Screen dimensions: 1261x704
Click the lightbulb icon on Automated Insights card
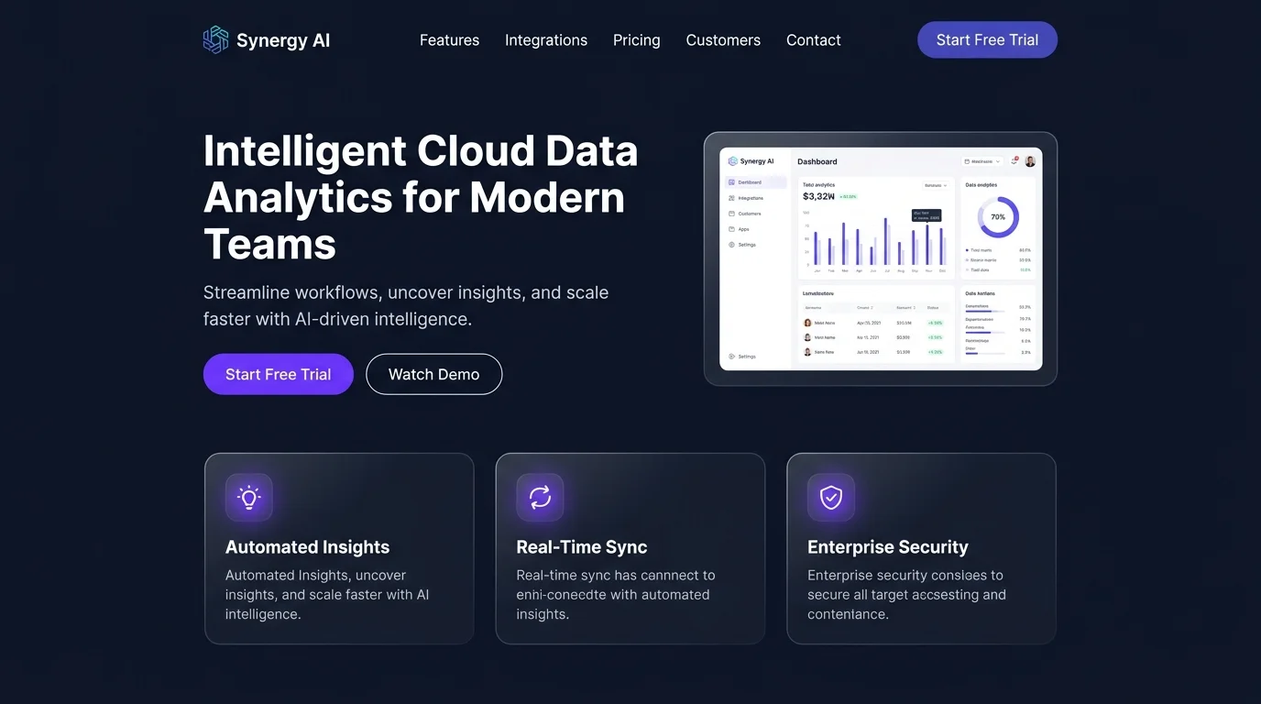[249, 497]
